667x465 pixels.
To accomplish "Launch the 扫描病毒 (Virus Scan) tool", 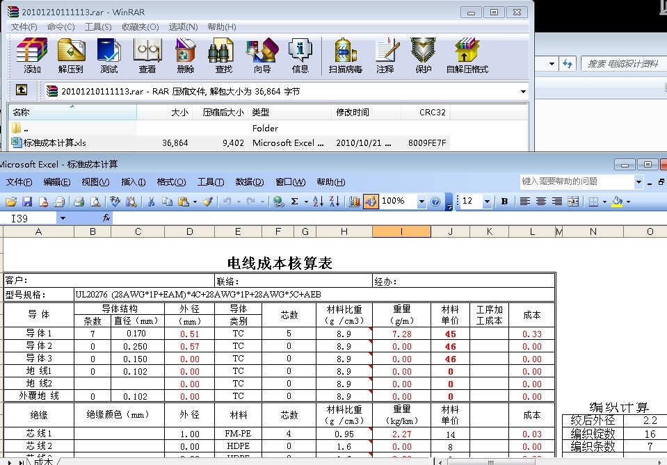I will [x=345, y=55].
